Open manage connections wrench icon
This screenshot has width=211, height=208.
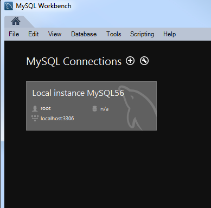(144, 61)
